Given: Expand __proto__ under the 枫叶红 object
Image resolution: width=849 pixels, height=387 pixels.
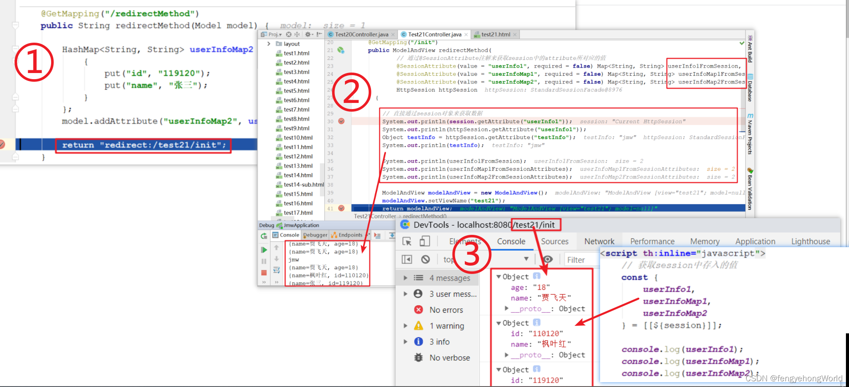Looking at the screenshot, I should pyautogui.click(x=507, y=354).
